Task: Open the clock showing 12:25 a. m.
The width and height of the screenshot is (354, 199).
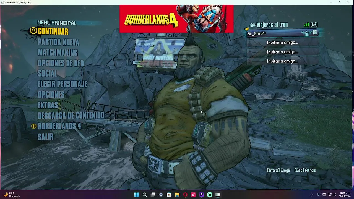Action: [345, 195]
